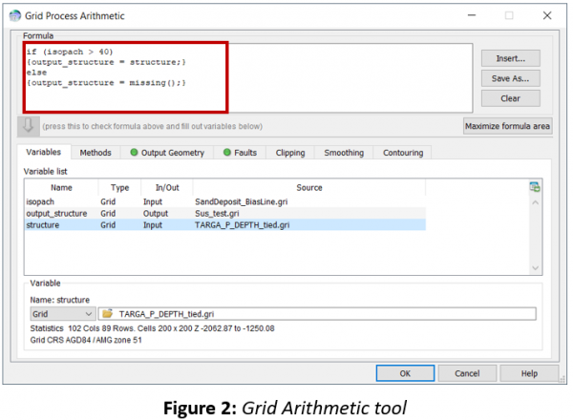
Task: Open the Methods tab
Action: [x=95, y=153]
